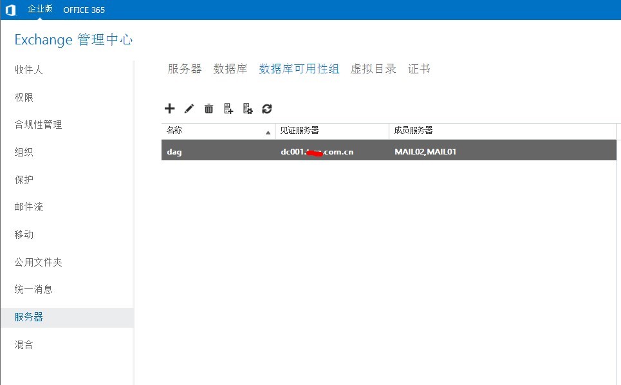The height and width of the screenshot is (385, 621).
Task: Open 邮件流 in the sidebar
Action: pos(28,207)
